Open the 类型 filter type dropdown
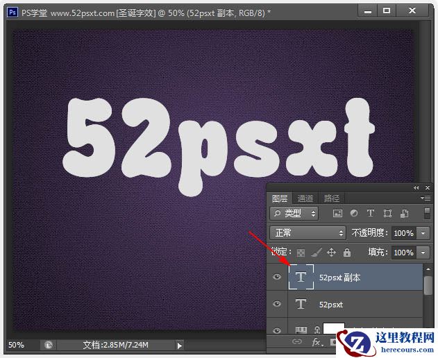The width and height of the screenshot is (438, 358). point(294,214)
